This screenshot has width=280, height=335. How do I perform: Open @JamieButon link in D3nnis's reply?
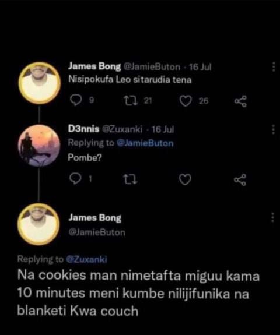click(x=145, y=143)
